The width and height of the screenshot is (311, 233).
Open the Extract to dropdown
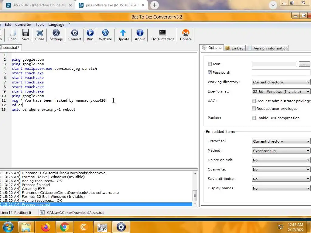pos(281,141)
